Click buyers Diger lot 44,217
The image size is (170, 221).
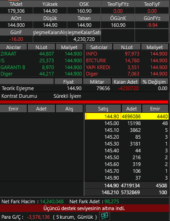pos(46,74)
